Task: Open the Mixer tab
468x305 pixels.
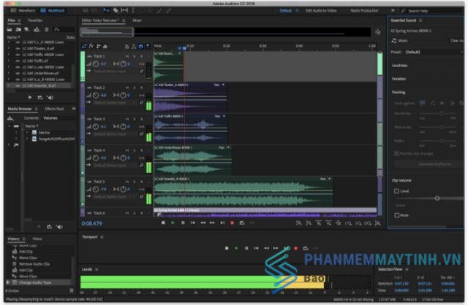Action: point(137,20)
